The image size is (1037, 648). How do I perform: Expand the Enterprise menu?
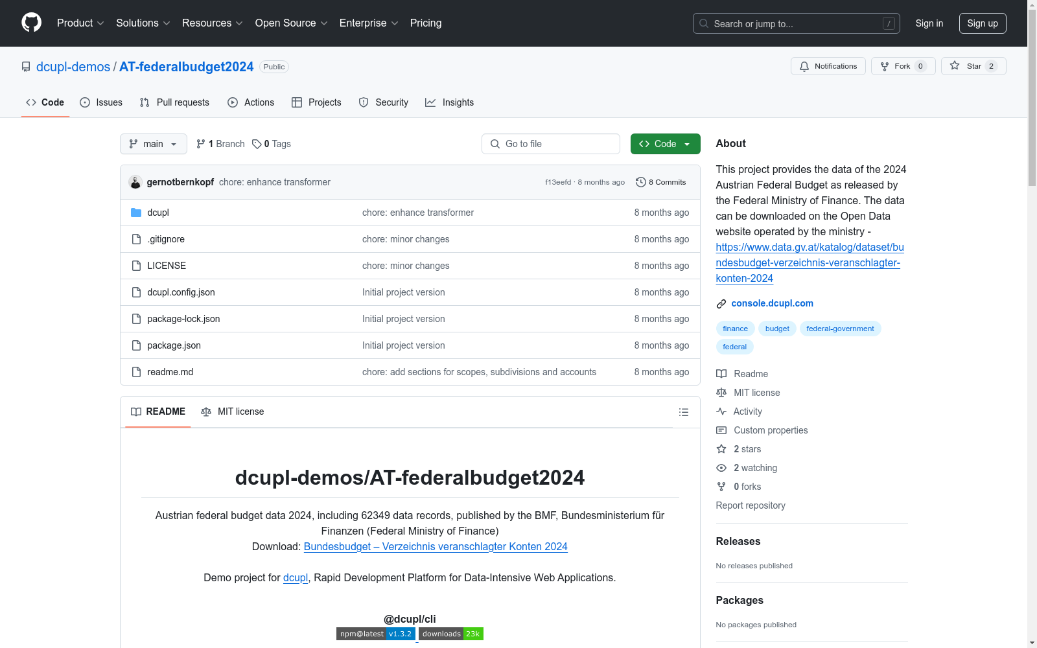[369, 23]
